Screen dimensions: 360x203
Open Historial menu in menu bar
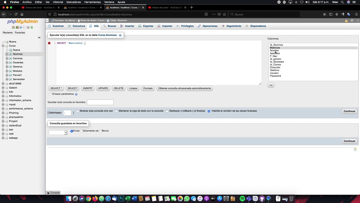click(58, 2)
